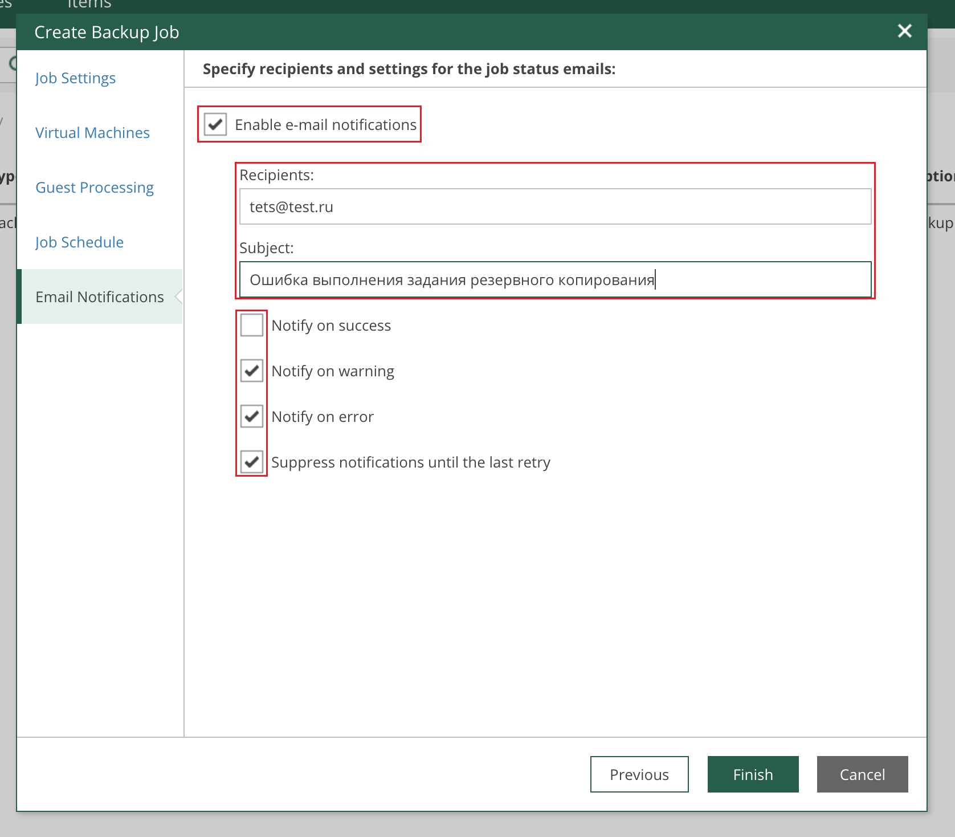Click the 'Recipients:' field label

click(276, 175)
